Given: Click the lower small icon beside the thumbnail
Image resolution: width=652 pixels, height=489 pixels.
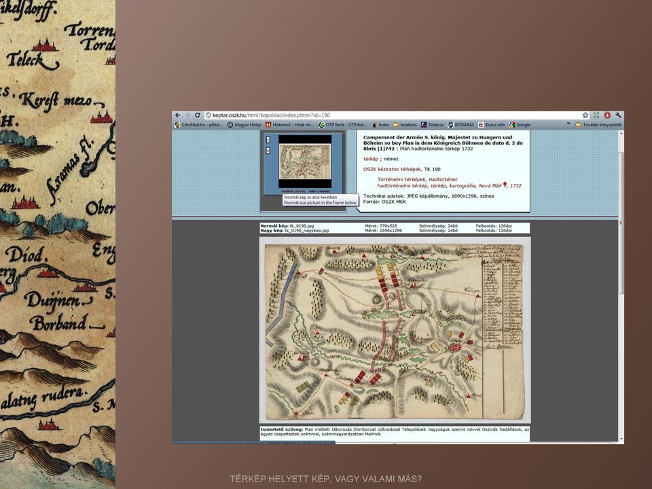Looking at the screenshot, I should click(268, 151).
